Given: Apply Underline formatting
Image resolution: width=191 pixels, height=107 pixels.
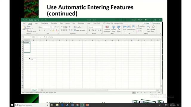Looking at the screenshot, I should [x=44, y=30].
